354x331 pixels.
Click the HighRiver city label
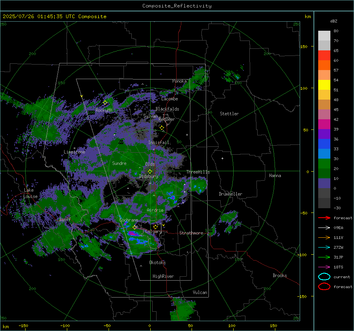[x=163, y=276]
